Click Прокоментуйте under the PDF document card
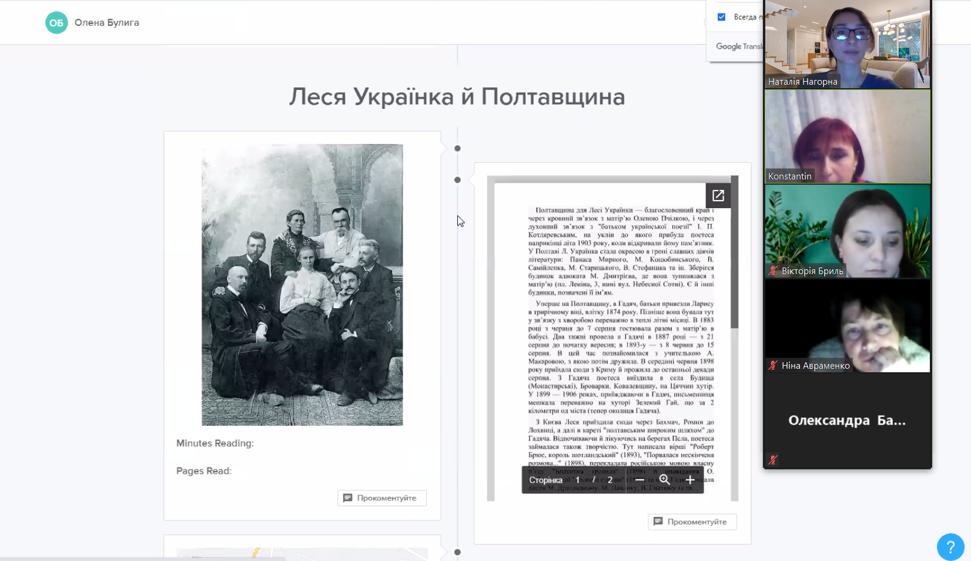Screen dimensions: 971x561 (692, 522)
